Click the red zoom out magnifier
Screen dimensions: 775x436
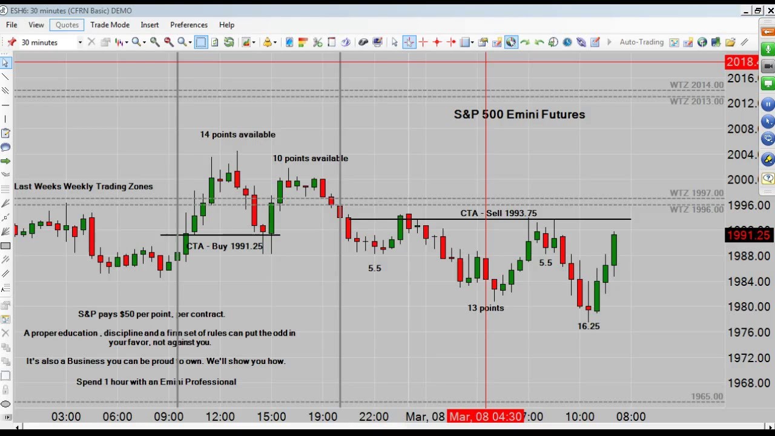[169, 42]
